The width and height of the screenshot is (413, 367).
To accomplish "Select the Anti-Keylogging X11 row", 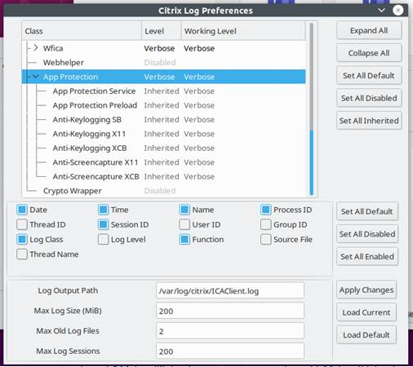I will (x=164, y=134).
